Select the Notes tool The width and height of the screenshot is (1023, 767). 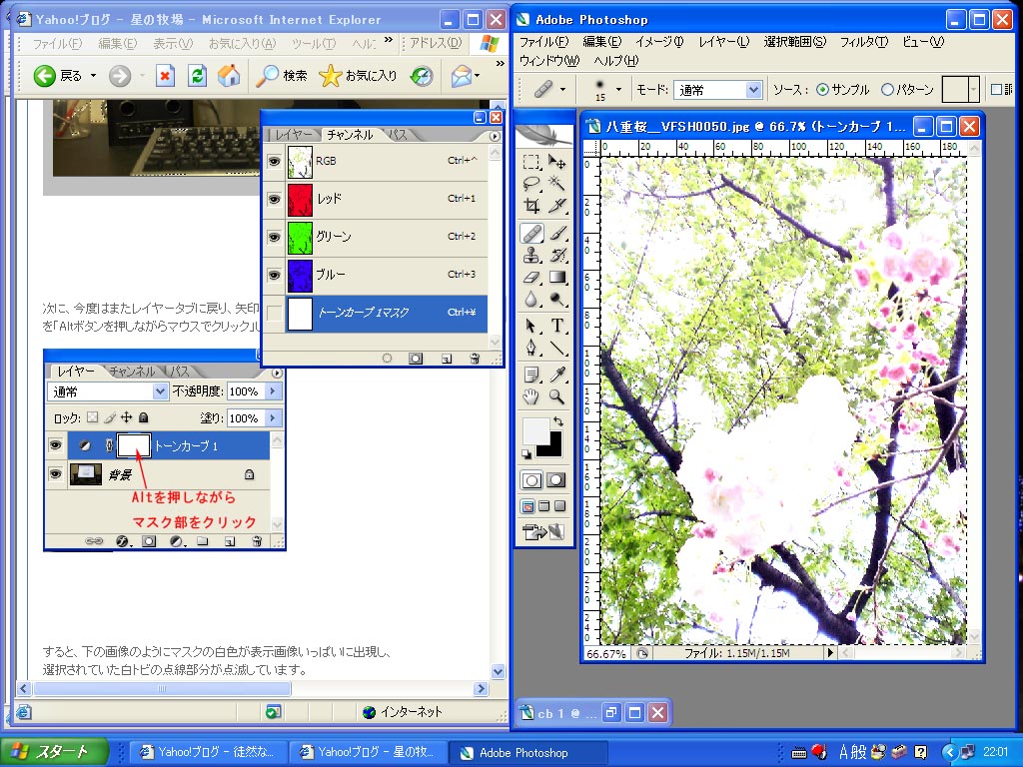(x=531, y=375)
